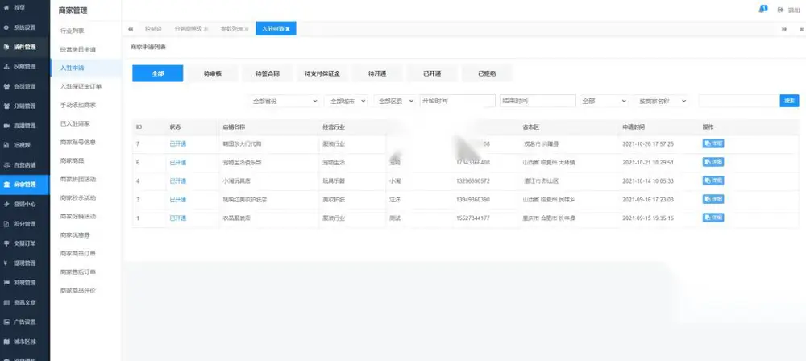Open 直播管理 camera icon in sidebar
The width and height of the screenshot is (806, 361).
tap(6, 126)
